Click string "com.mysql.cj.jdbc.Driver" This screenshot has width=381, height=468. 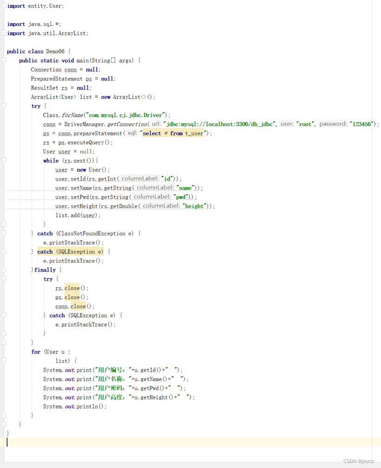tap(125, 115)
